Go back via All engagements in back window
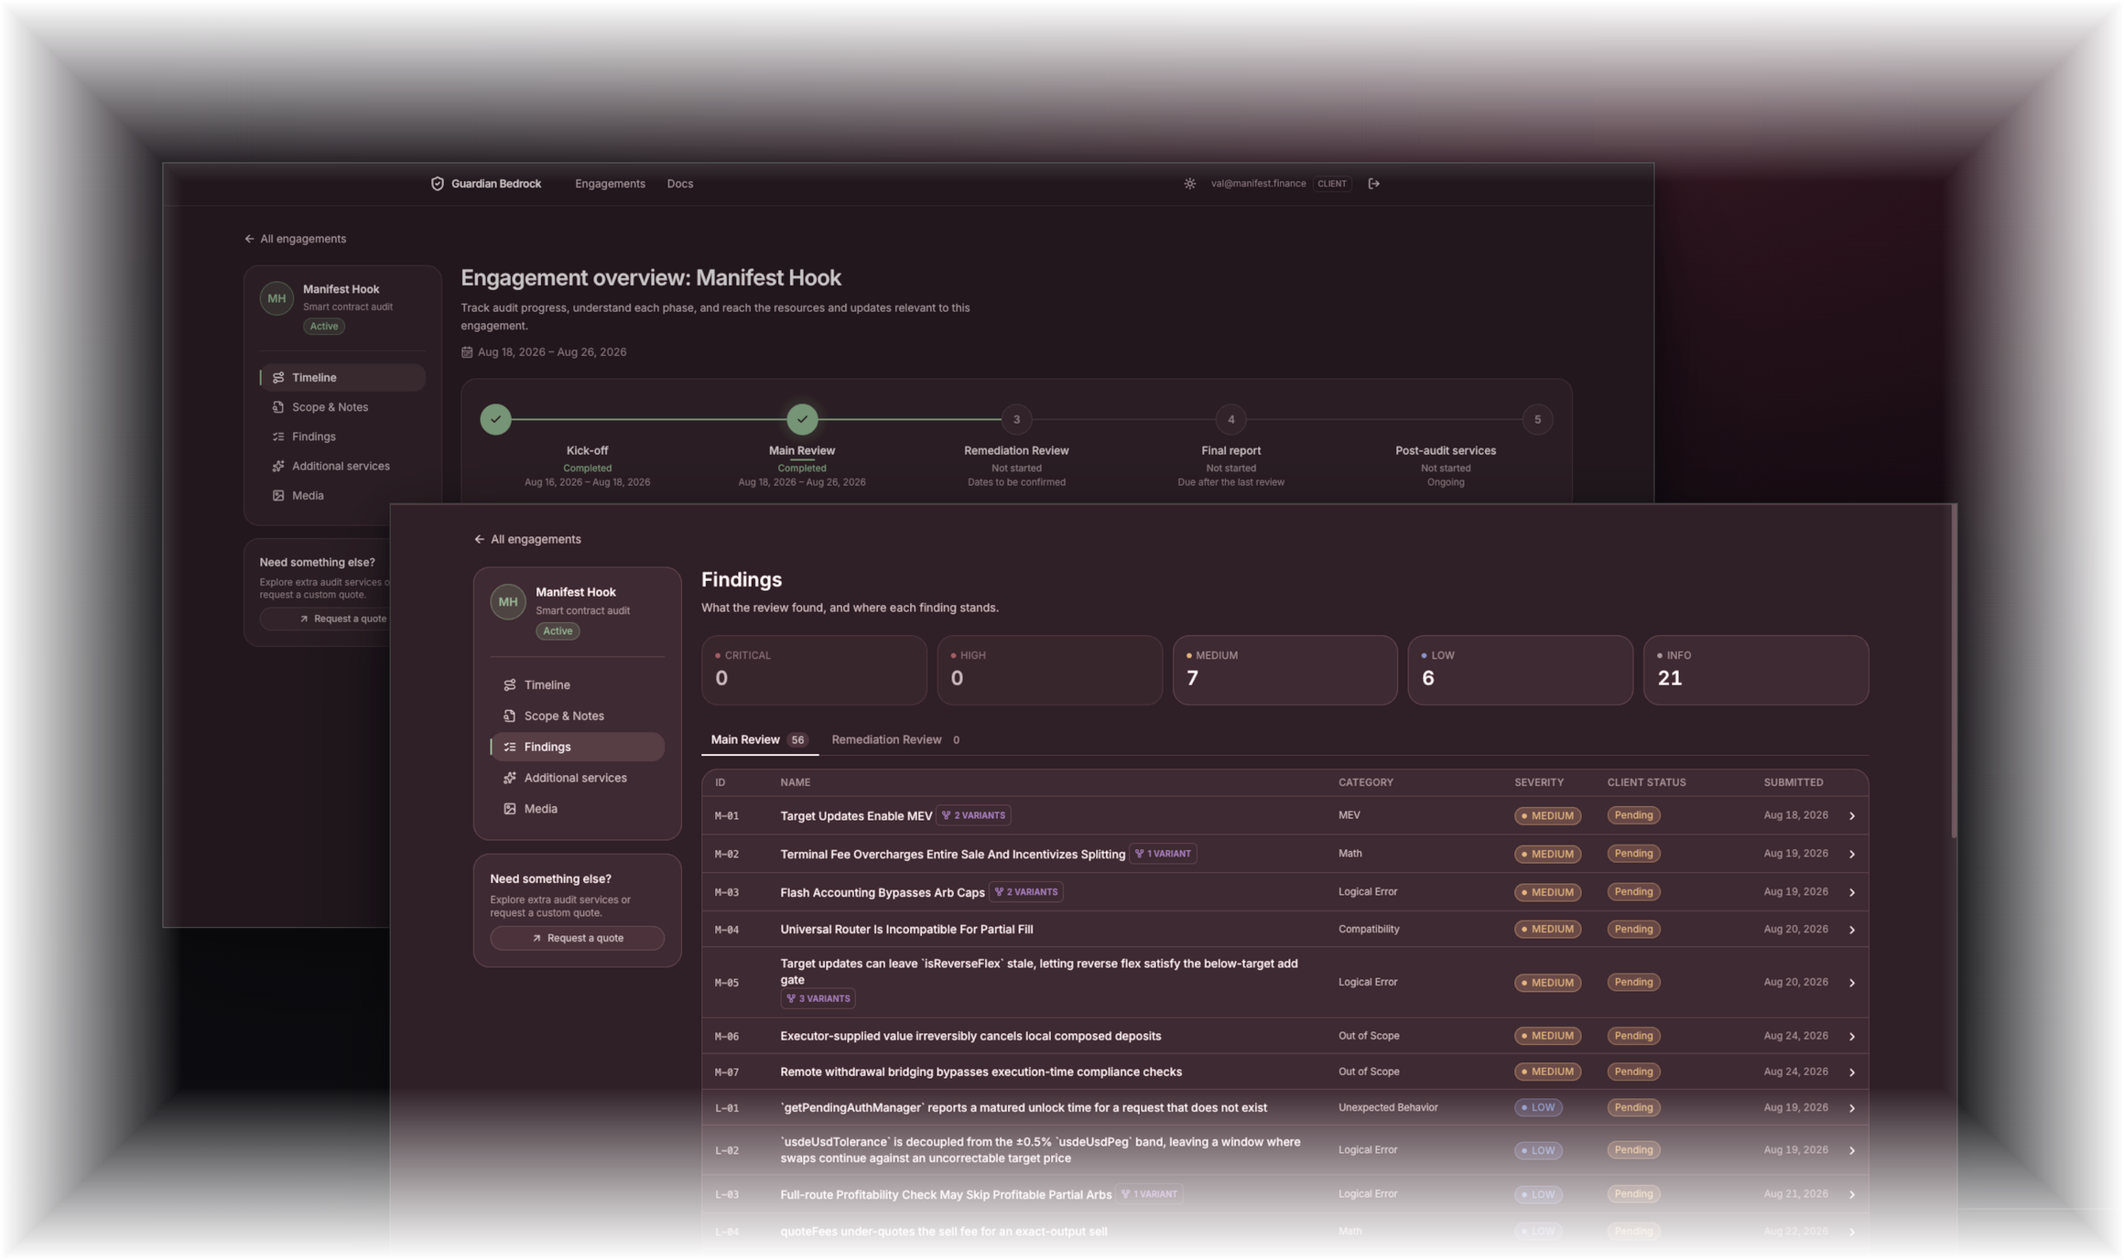The width and height of the screenshot is (2124, 1260). tap(295, 239)
